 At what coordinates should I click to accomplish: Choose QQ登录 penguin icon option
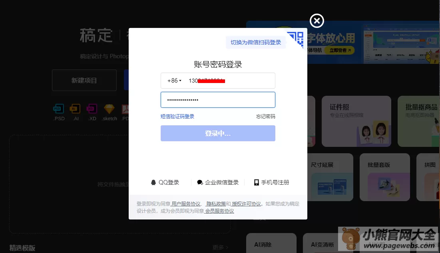coord(165,182)
